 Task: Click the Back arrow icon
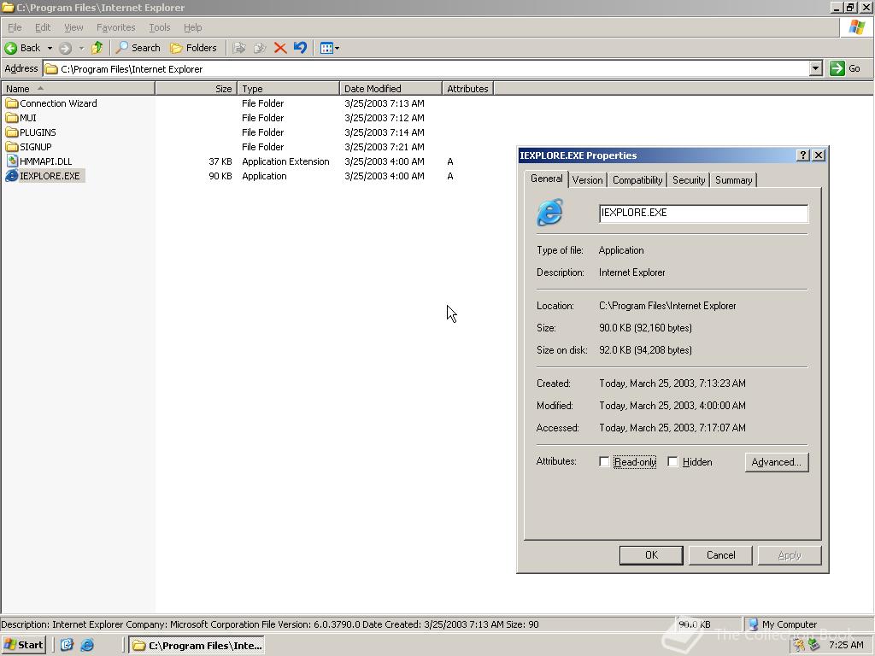tap(10, 48)
